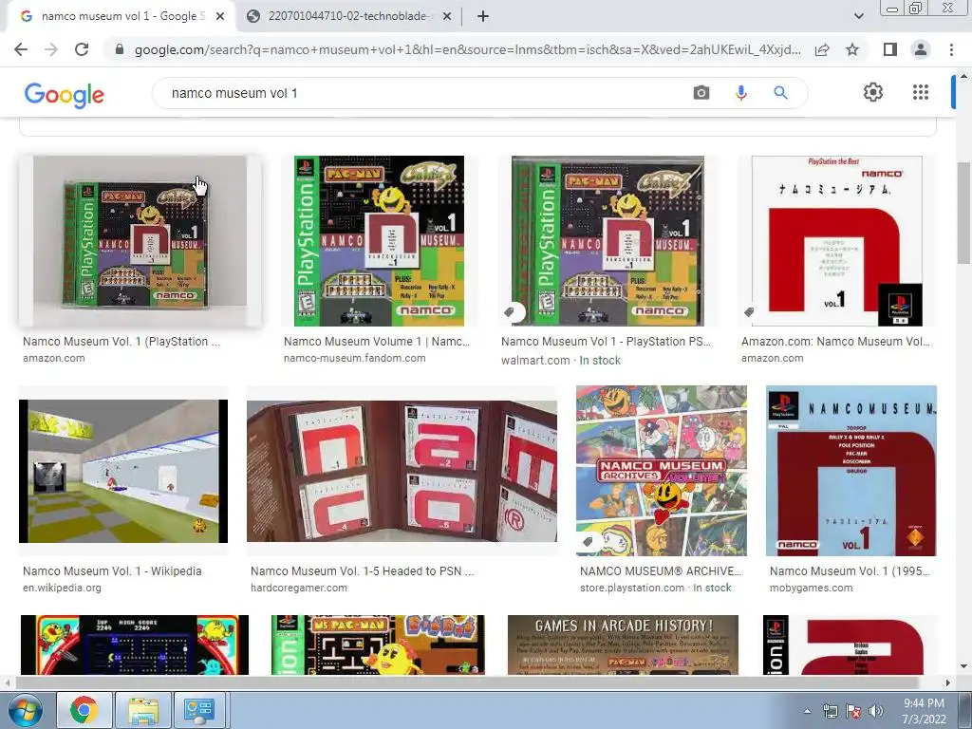This screenshot has width=972, height=729.
Task: Open a new tab with plus
Action: coord(483,16)
